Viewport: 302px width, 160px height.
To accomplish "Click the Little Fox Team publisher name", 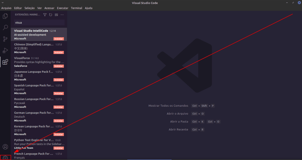I will pos(23,148).
